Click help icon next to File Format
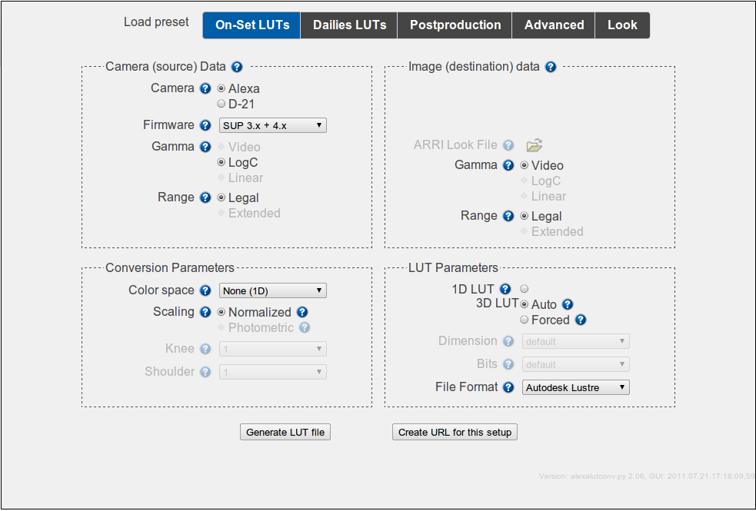 [508, 387]
